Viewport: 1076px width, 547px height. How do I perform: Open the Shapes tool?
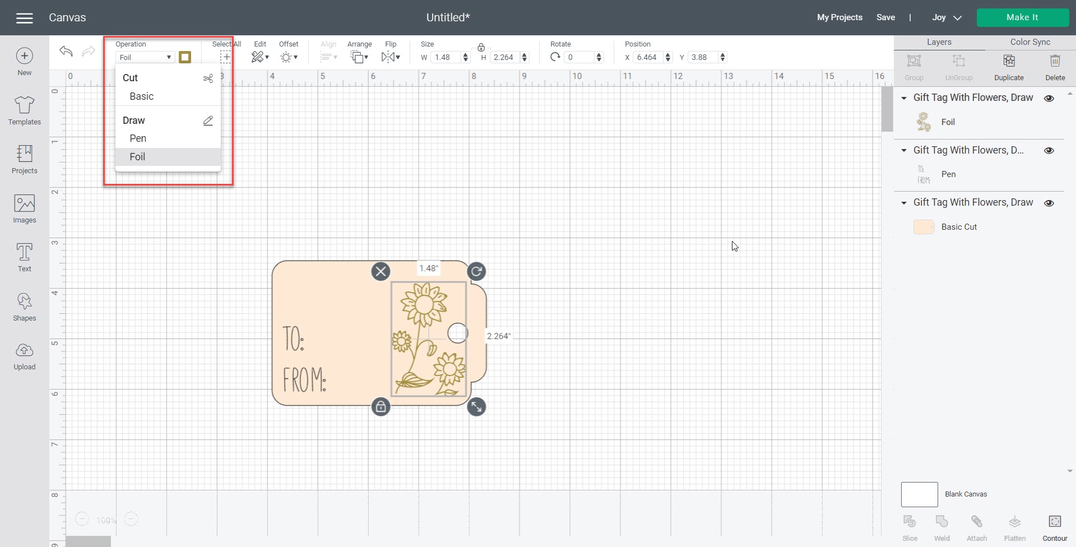pos(24,307)
